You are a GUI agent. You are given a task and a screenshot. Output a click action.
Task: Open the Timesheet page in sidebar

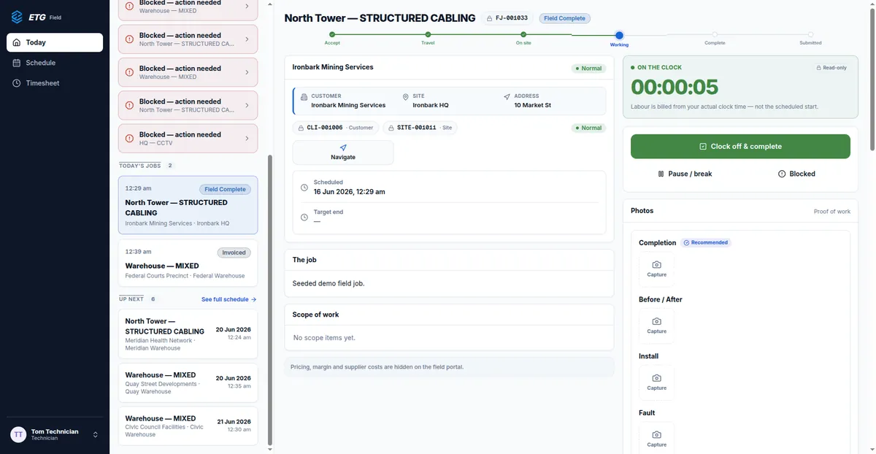tap(55, 83)
